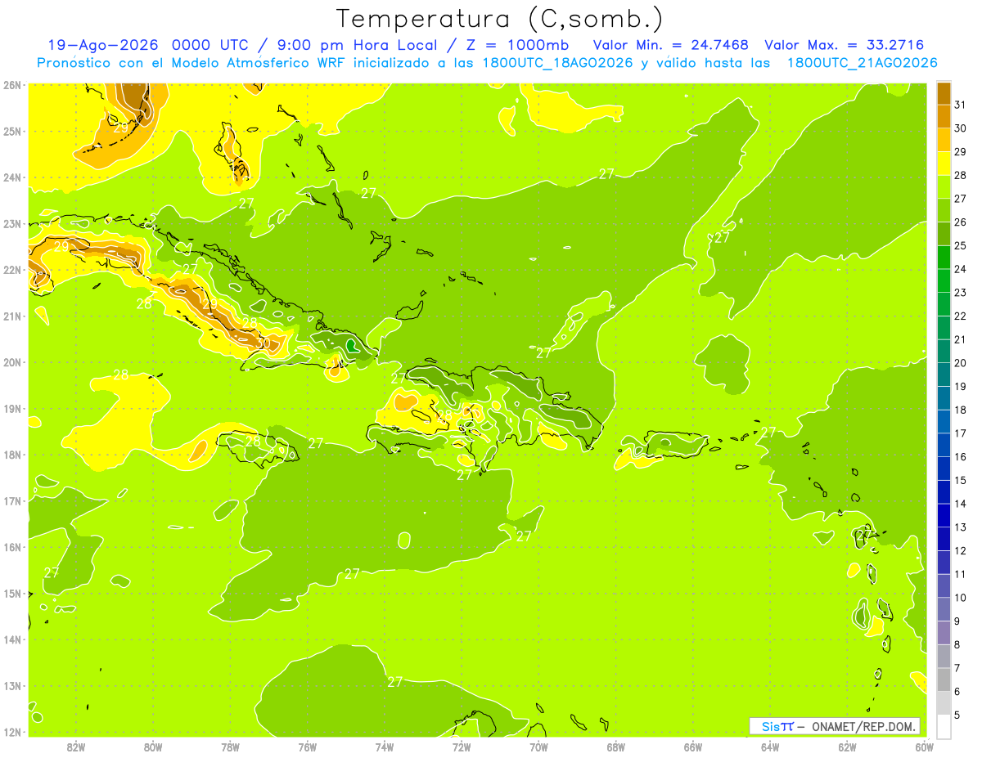Click the "Valor Min. = 24.7468" text
The height and width of the screenshot is (758, 982).
671,45
